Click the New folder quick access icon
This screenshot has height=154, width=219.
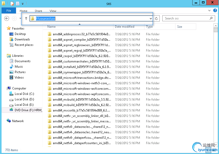[18, 3]
